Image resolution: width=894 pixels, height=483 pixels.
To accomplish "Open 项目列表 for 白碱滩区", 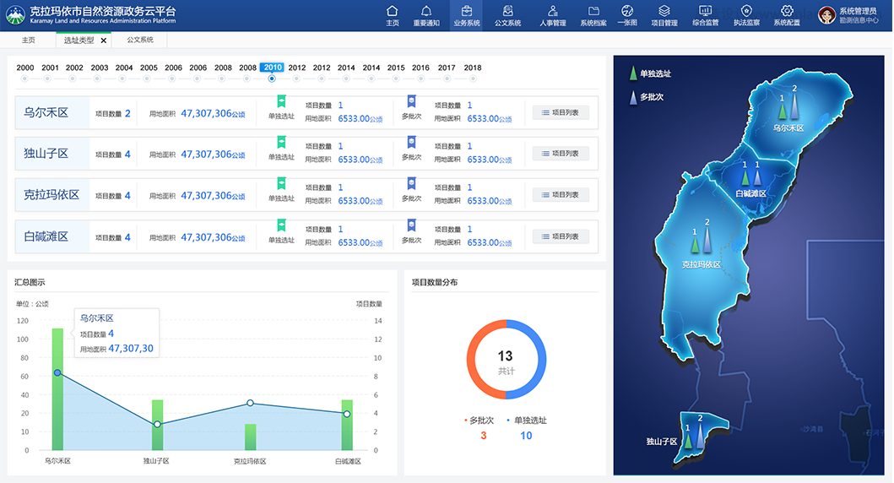I will coord(561,236).
